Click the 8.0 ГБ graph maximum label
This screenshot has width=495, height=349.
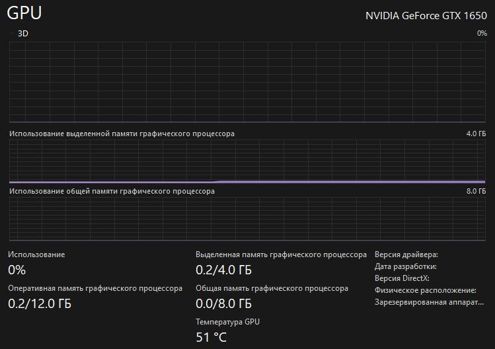click(476, 191)
